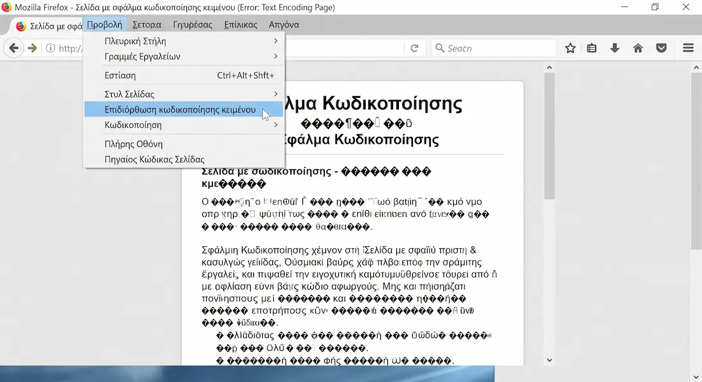
Task: Click the outer window scrollbar up arrow
Action: (696, 67)
